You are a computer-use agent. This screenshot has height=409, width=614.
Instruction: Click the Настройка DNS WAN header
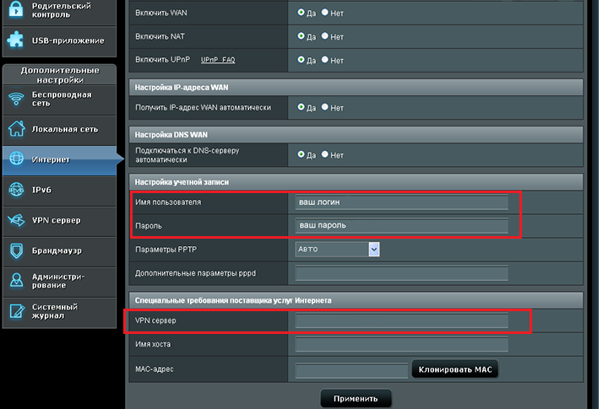[356, 135]
